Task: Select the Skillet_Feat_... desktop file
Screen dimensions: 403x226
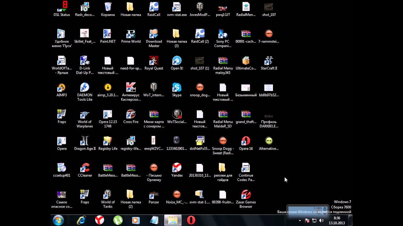Action: (x=85, y=36)
